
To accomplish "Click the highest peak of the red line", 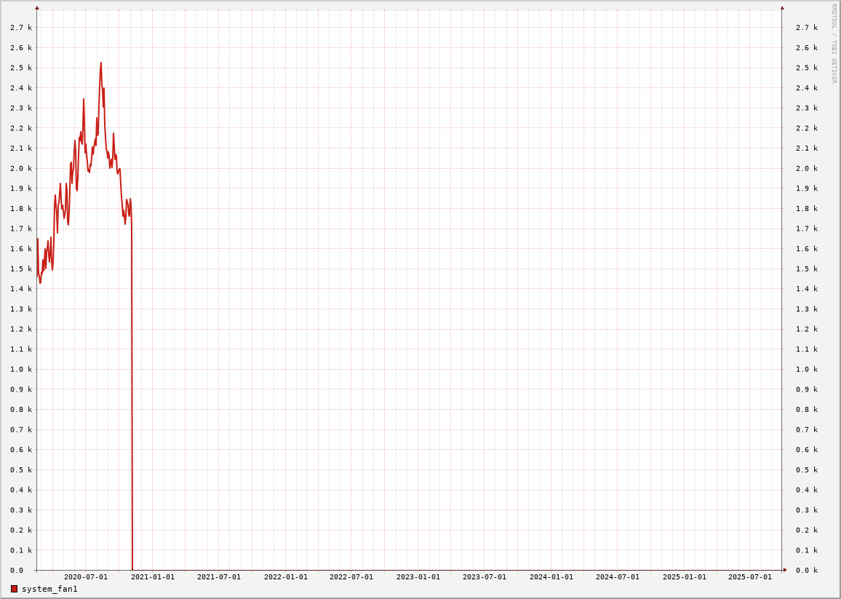I will tap(101, 63).
